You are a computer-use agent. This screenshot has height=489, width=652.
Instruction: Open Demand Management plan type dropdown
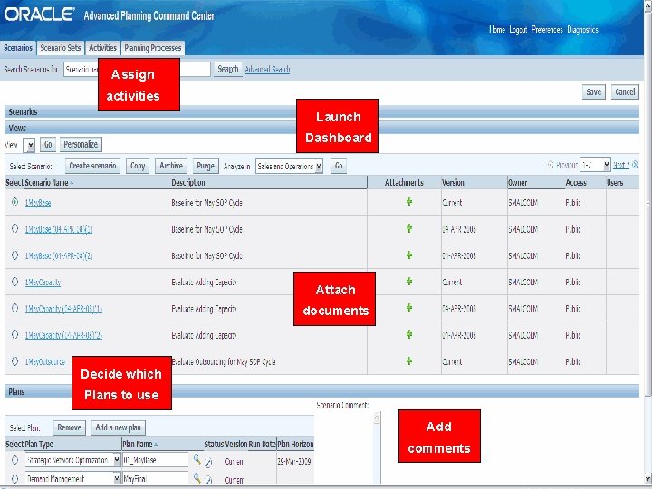click(x=72, y=479)
